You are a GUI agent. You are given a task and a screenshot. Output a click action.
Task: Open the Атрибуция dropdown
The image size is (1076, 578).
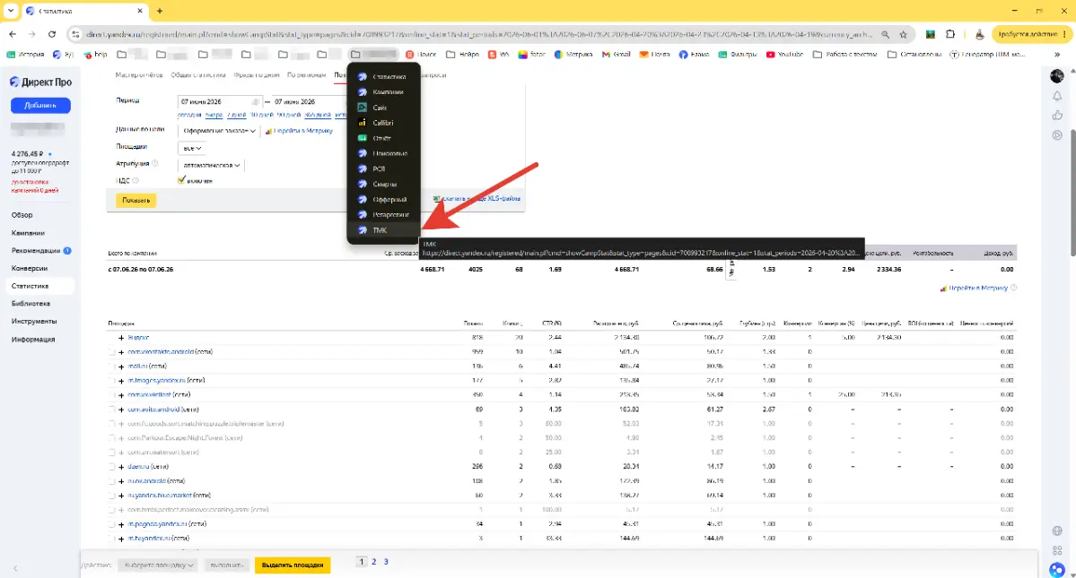click(212, 165)
